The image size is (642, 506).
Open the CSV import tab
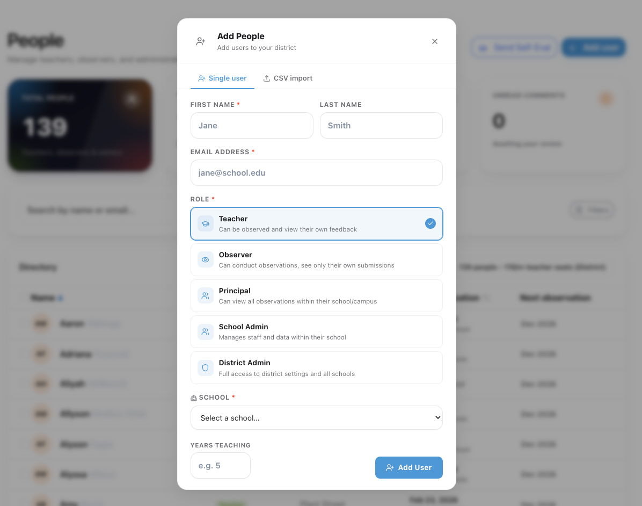[x=288, y=78]
